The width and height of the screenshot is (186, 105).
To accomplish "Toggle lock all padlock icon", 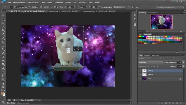I will (x=157, y=66).
